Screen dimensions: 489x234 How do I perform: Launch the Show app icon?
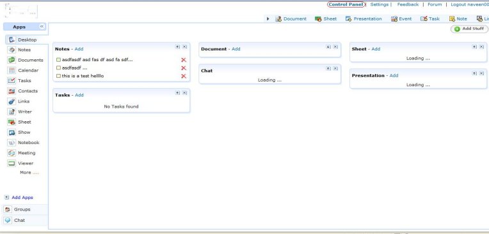(x=12, y=133)
